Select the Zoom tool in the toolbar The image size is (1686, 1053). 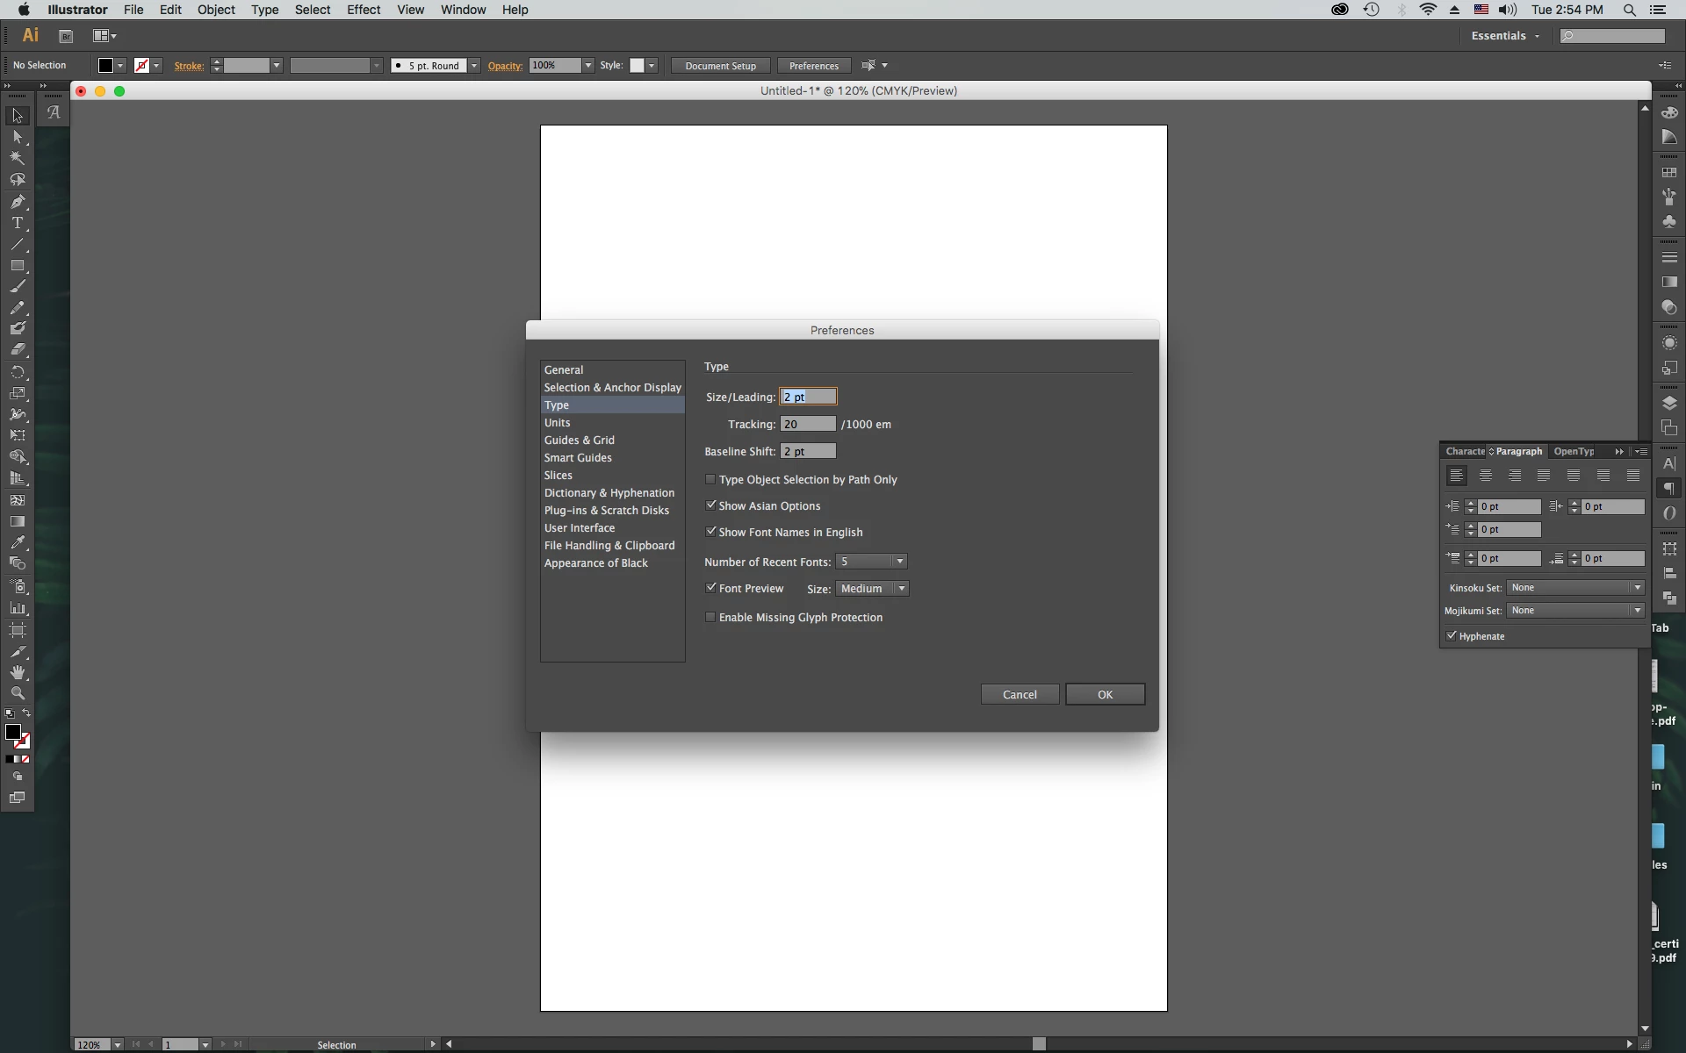17,693
